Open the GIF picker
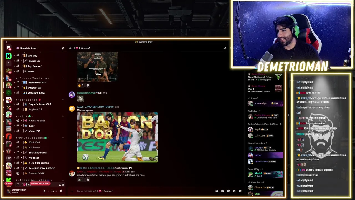Viewport: 355px width, 200px height. click(222, 191)
